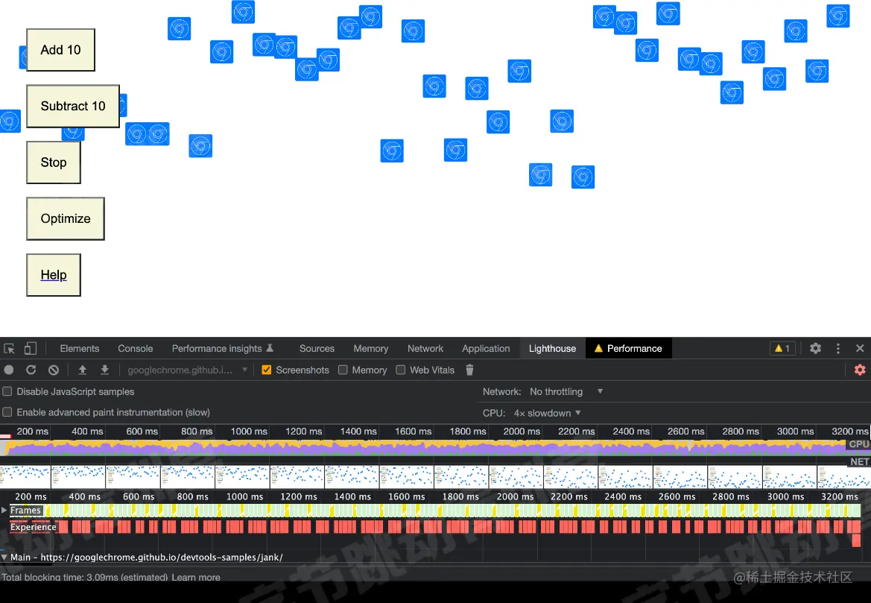This screenshot has width=871, height=603.
Task: Open the Application tab
Action: coord(486,349)
